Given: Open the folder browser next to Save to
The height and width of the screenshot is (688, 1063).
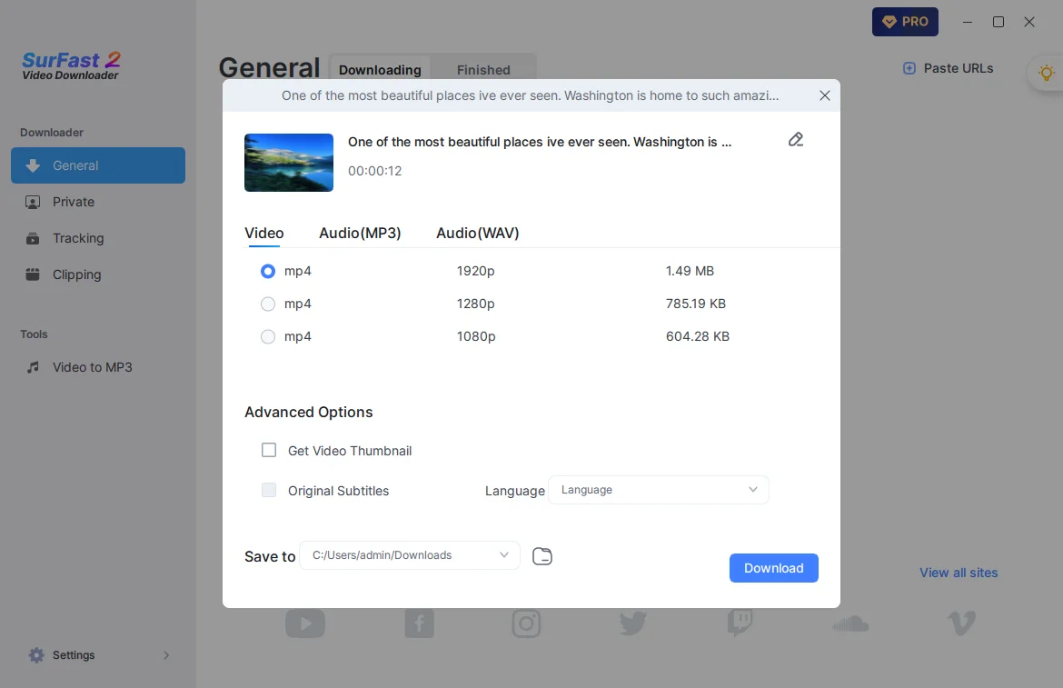Looking at the screenshot, I should pos(542,555).
